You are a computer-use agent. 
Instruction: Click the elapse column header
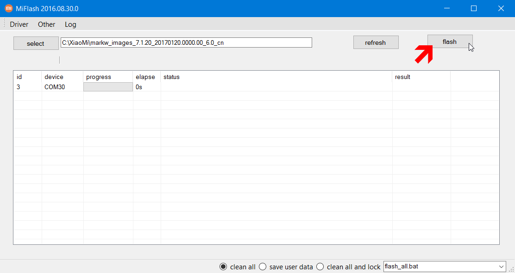pos(147,77)
